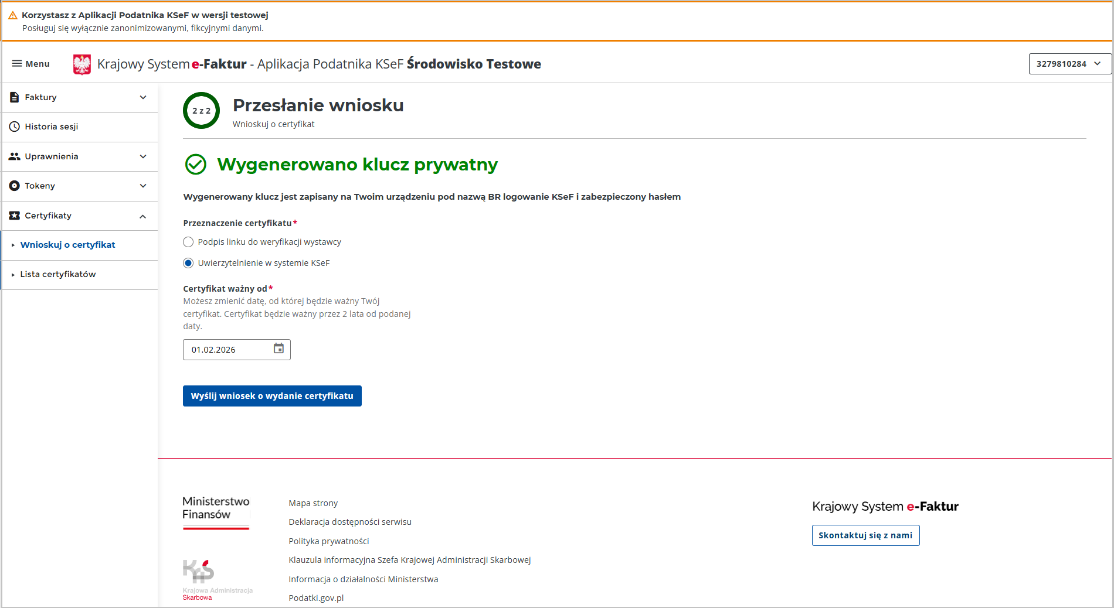Open the Polityka prywatności link

click(329, 541)
